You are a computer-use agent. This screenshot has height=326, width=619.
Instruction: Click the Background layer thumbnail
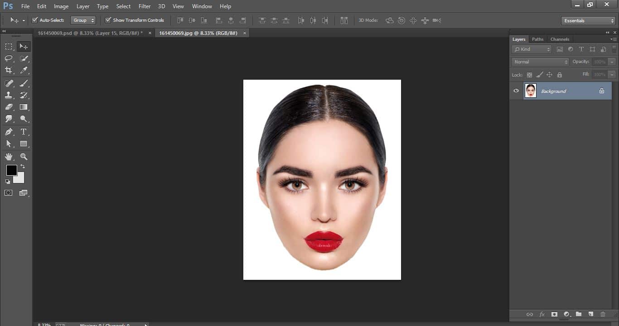click(x=530, y=91)
